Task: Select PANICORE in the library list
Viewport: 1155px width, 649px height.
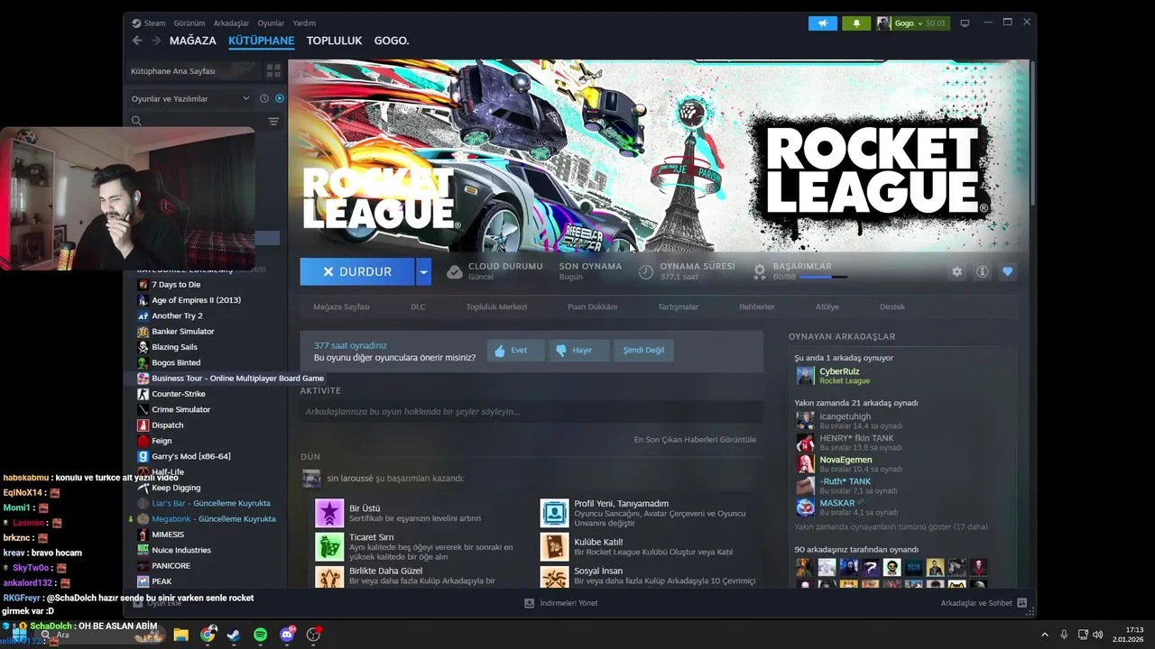Action: pyautogui.click(x=171, y=565)
